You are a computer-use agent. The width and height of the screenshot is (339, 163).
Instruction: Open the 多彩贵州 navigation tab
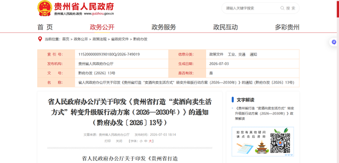click(287, 27)
